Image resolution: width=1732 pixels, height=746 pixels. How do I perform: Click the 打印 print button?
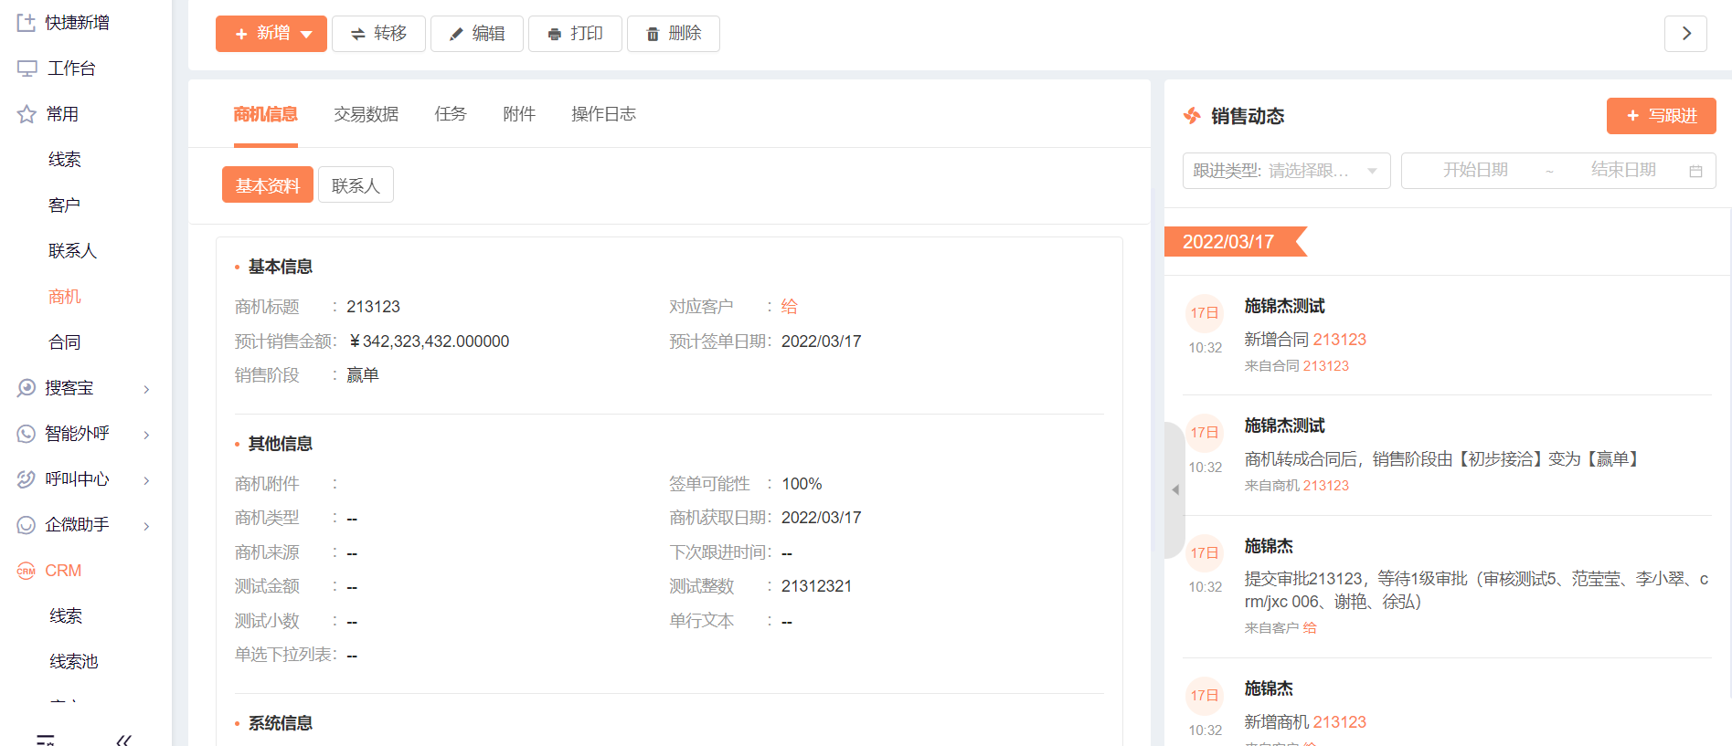coord(575,34)
